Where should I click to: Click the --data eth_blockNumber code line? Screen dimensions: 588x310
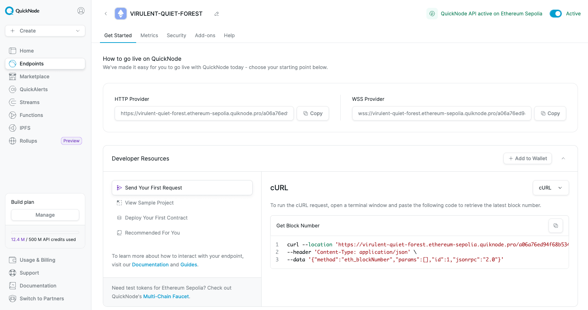coord(395,260)
